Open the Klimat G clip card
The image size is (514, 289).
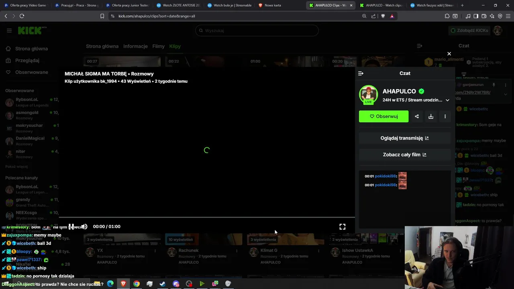click(286, 249)
